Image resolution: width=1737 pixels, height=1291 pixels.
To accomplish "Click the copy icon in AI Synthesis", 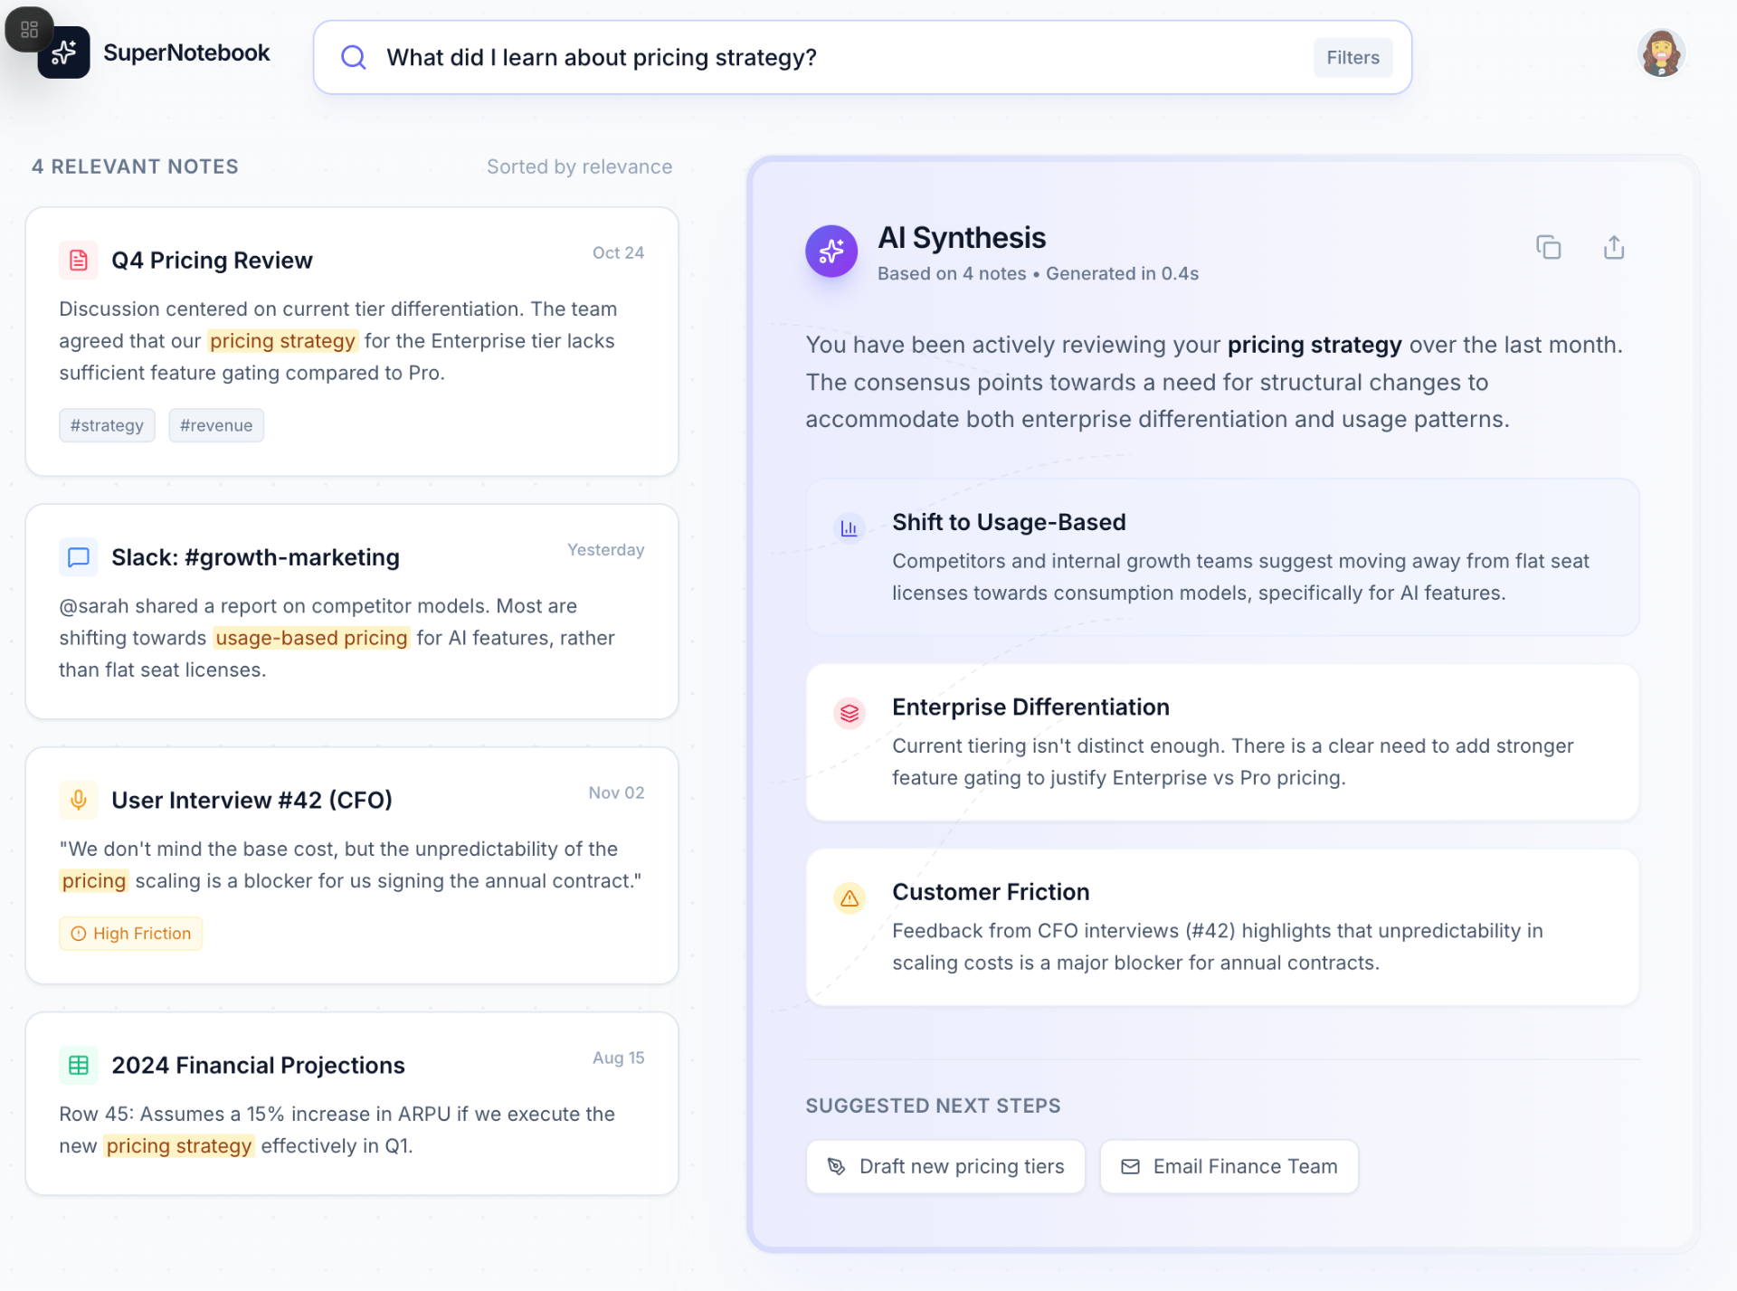I will click(x=1548, y=247).
